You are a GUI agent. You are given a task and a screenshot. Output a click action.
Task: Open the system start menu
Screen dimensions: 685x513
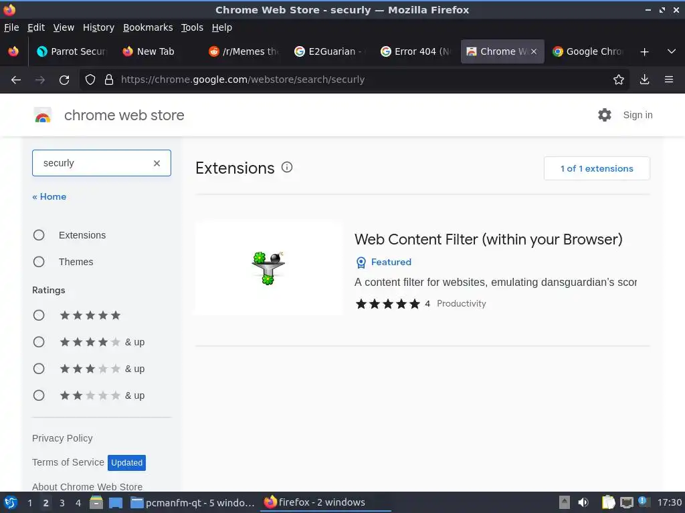click(x=11, y=502)
